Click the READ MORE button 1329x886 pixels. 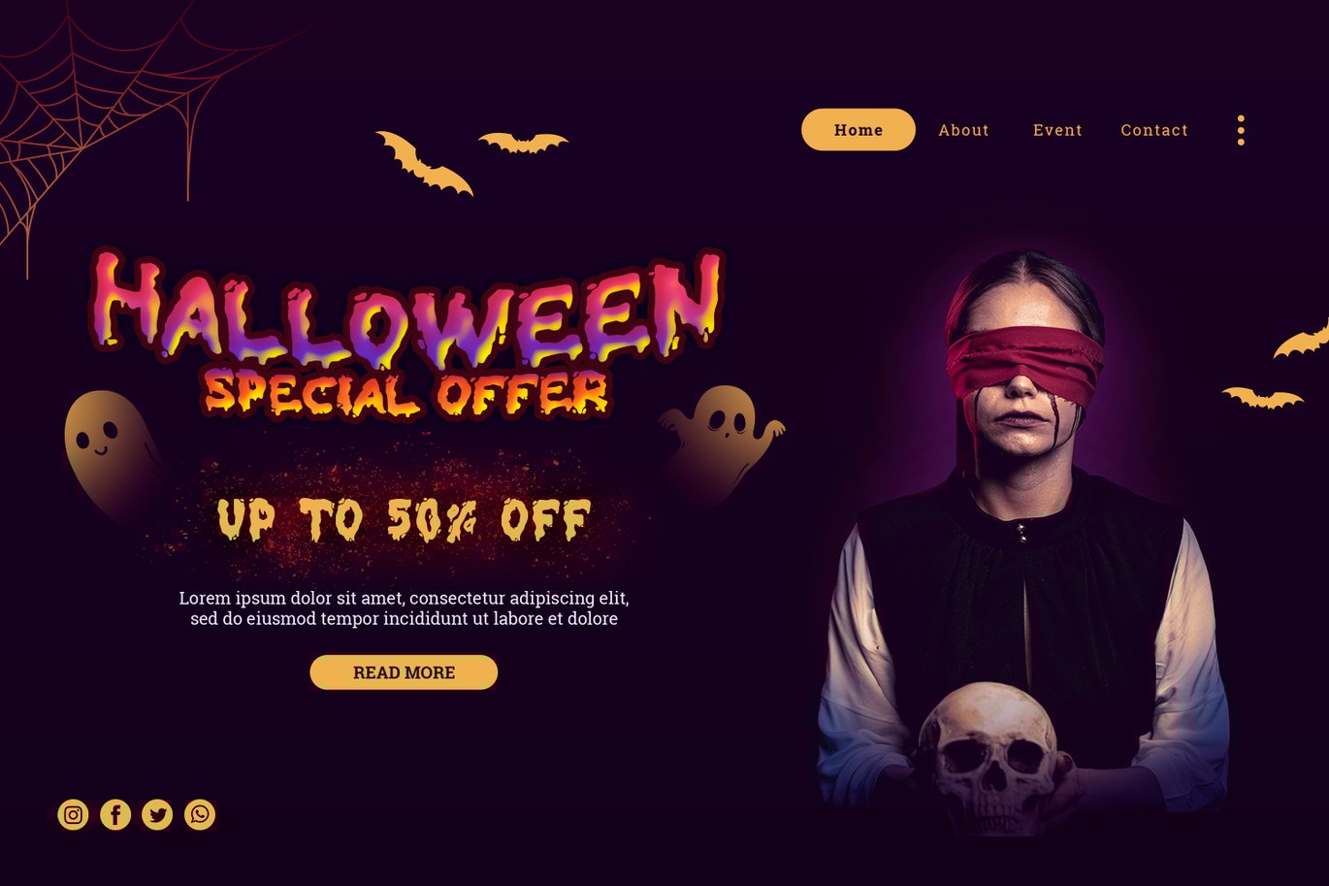(x=404, y=673)
